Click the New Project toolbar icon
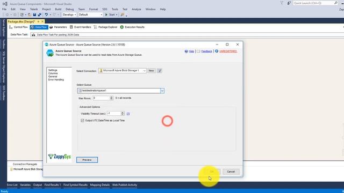The width and height of the screenshot is (344, 193). (21, 14)
